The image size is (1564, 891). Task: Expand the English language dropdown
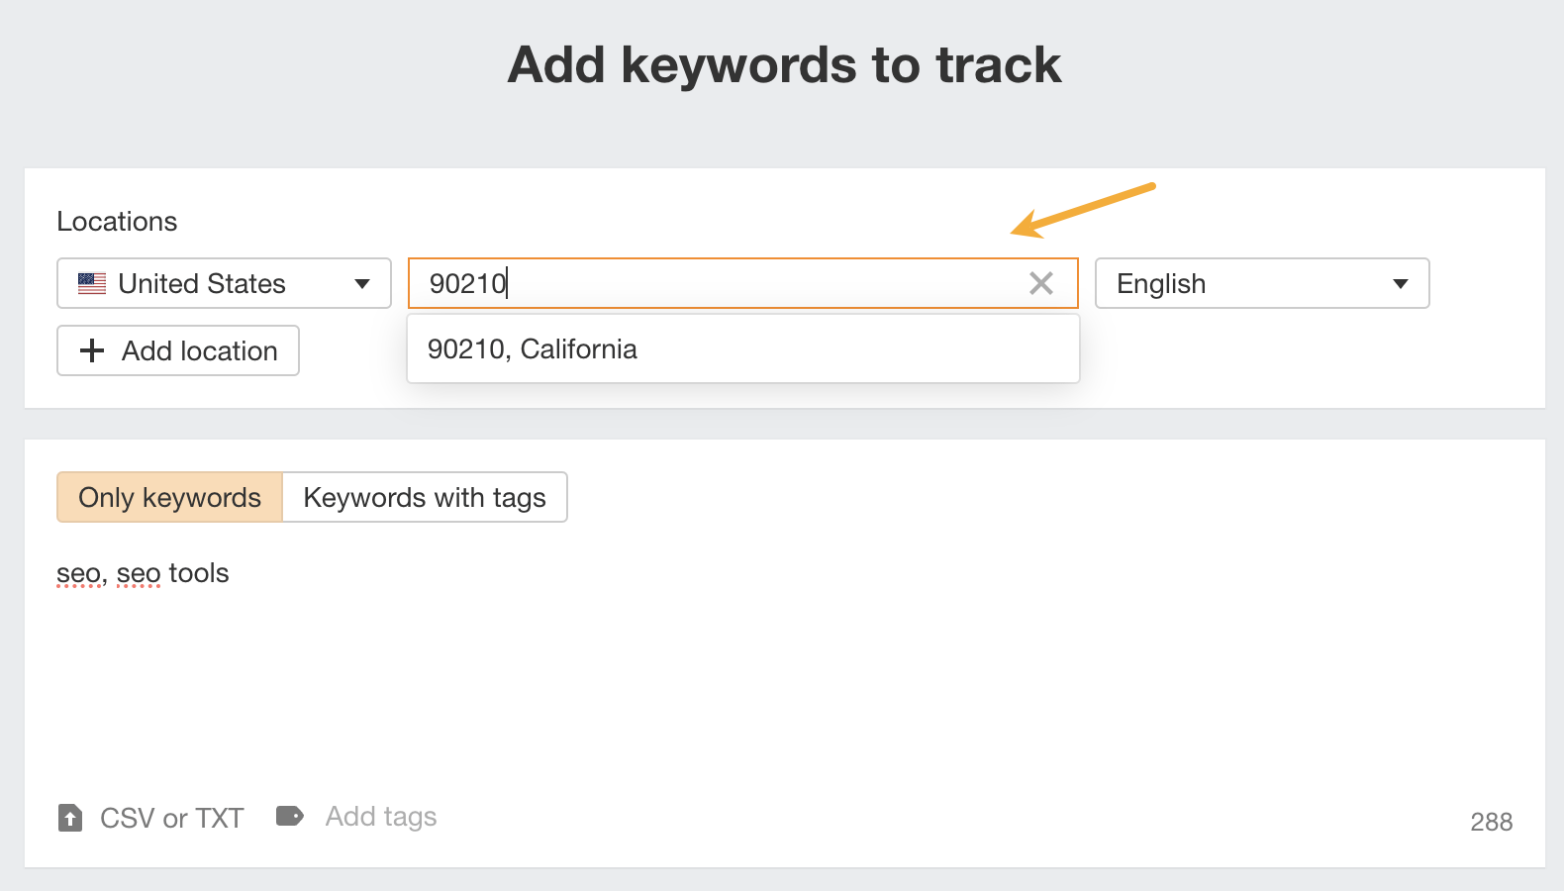click(x=1261, y=284)
